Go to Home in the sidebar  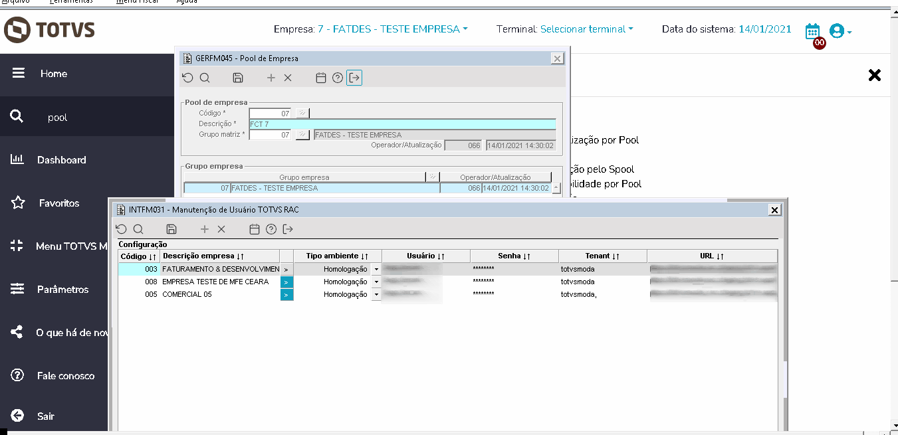[54, 73]
